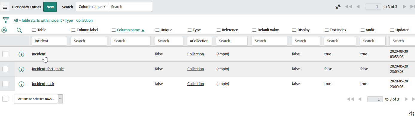Open Table column options menu icon
This screenshot has height=116, width=415.
[34, 30]
